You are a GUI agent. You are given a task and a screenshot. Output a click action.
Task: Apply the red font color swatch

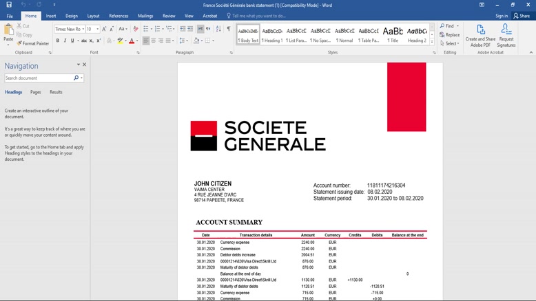132,41
